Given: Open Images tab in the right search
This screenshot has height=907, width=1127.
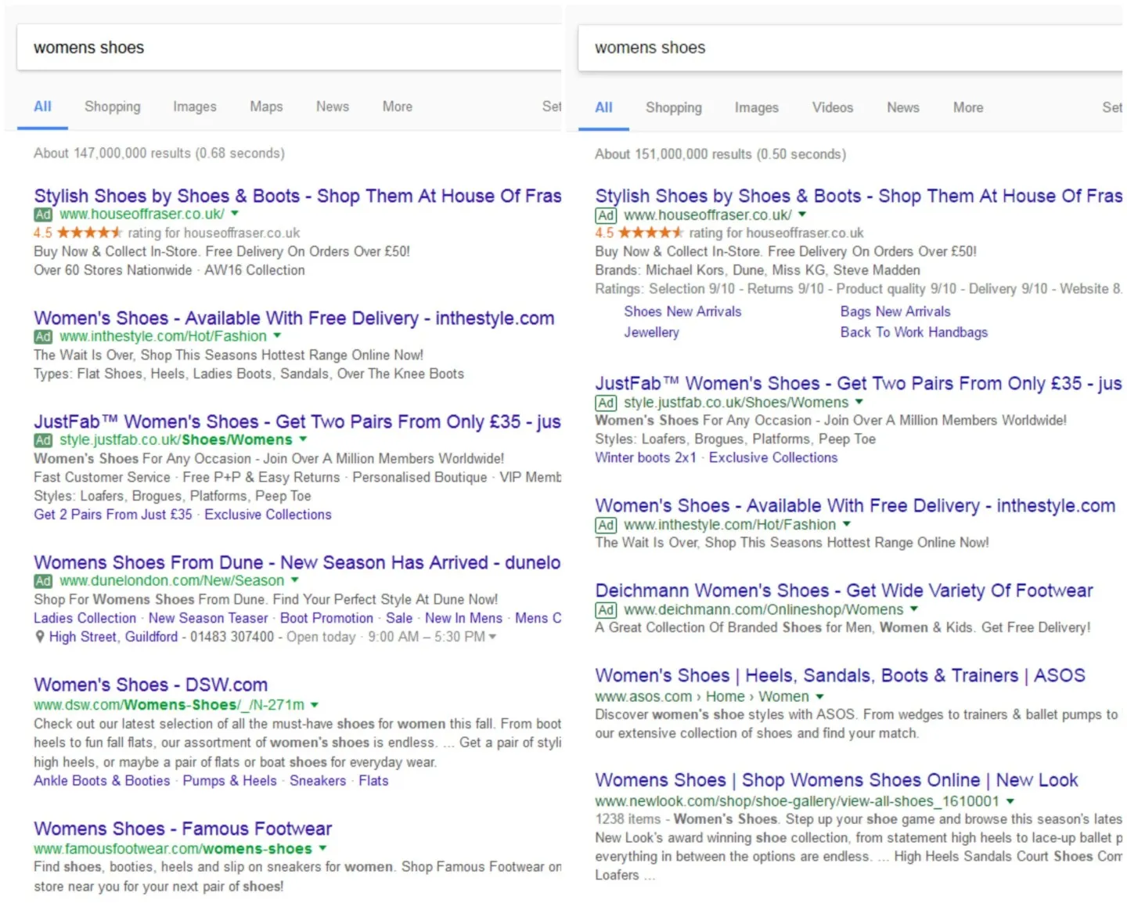Looking at the screenshot, I should pyautogui.click(x=757, y=107).
